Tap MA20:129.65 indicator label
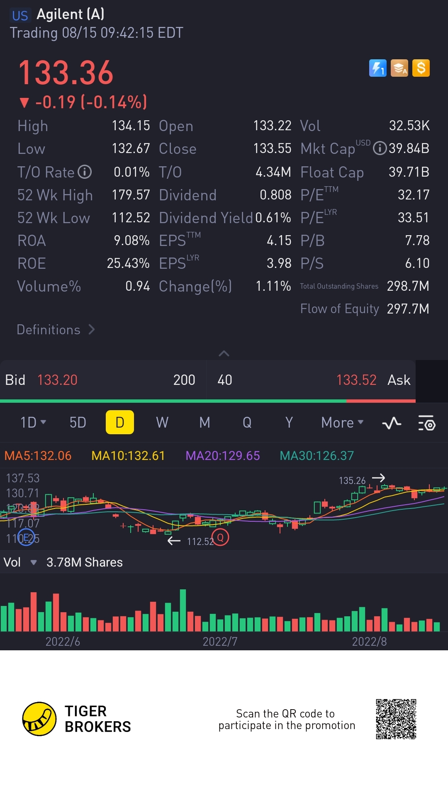 click(x=223, y=456)
